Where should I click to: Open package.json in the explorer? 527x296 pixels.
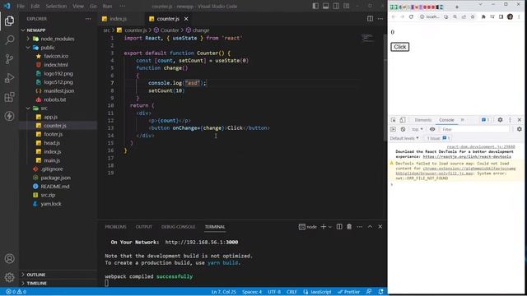(x=55, y=178)
